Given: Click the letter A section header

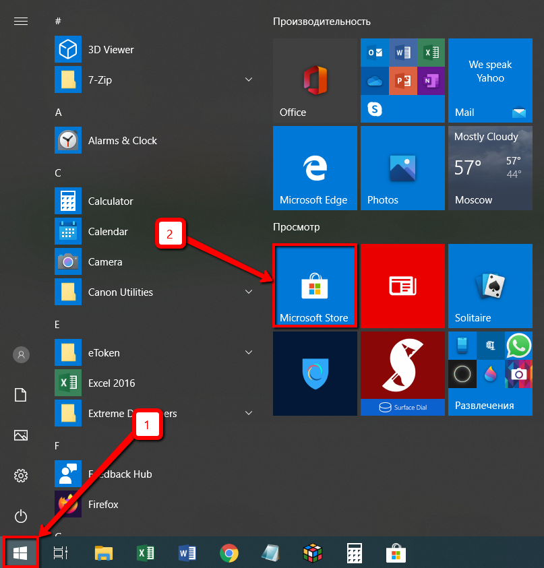Looking at the screenshot, I should (59, 113).
